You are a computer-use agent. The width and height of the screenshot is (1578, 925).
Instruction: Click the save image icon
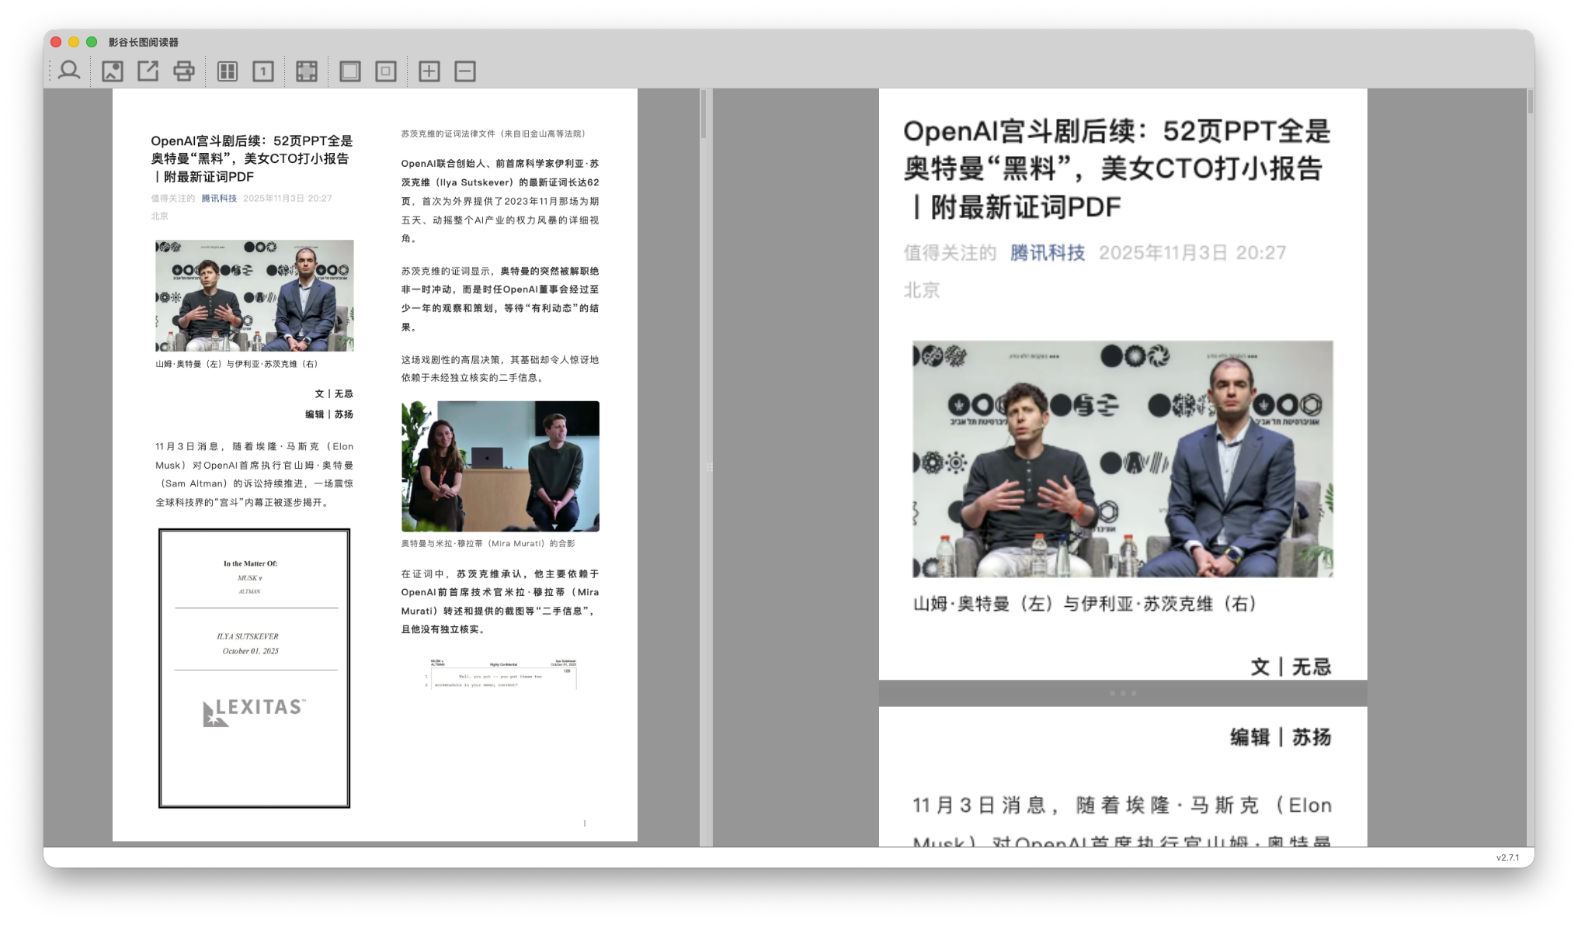click(113, 71)
